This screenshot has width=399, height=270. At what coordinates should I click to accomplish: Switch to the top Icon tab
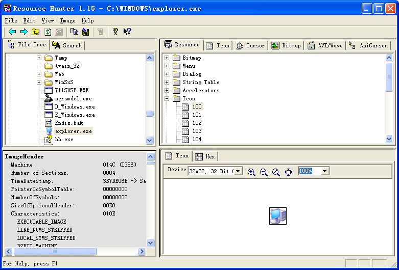click(218, 46)
